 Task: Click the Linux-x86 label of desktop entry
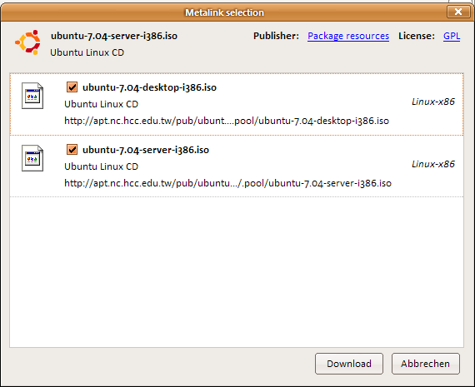pos(433,102)
